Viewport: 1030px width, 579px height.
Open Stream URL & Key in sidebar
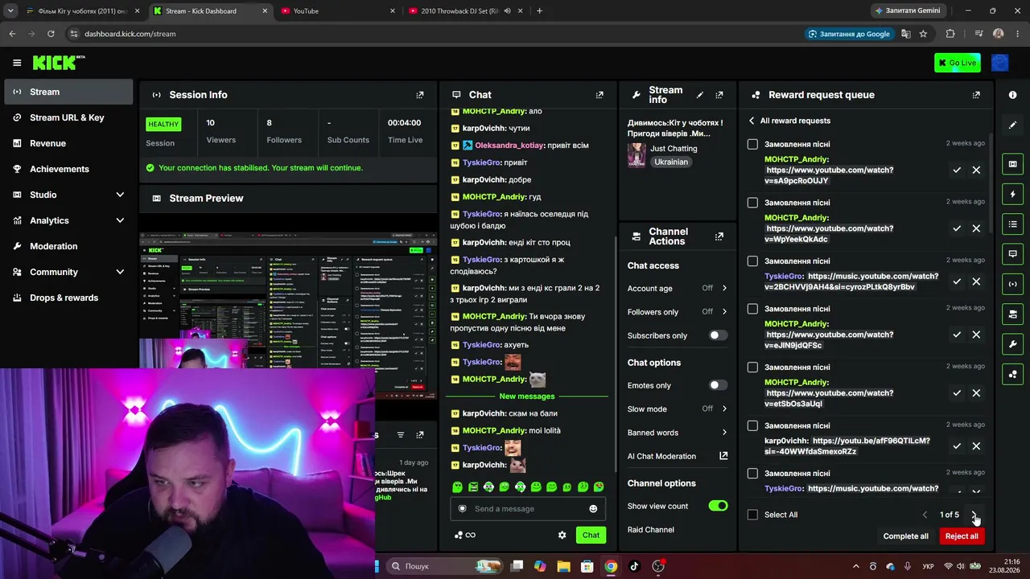point(68,117)
